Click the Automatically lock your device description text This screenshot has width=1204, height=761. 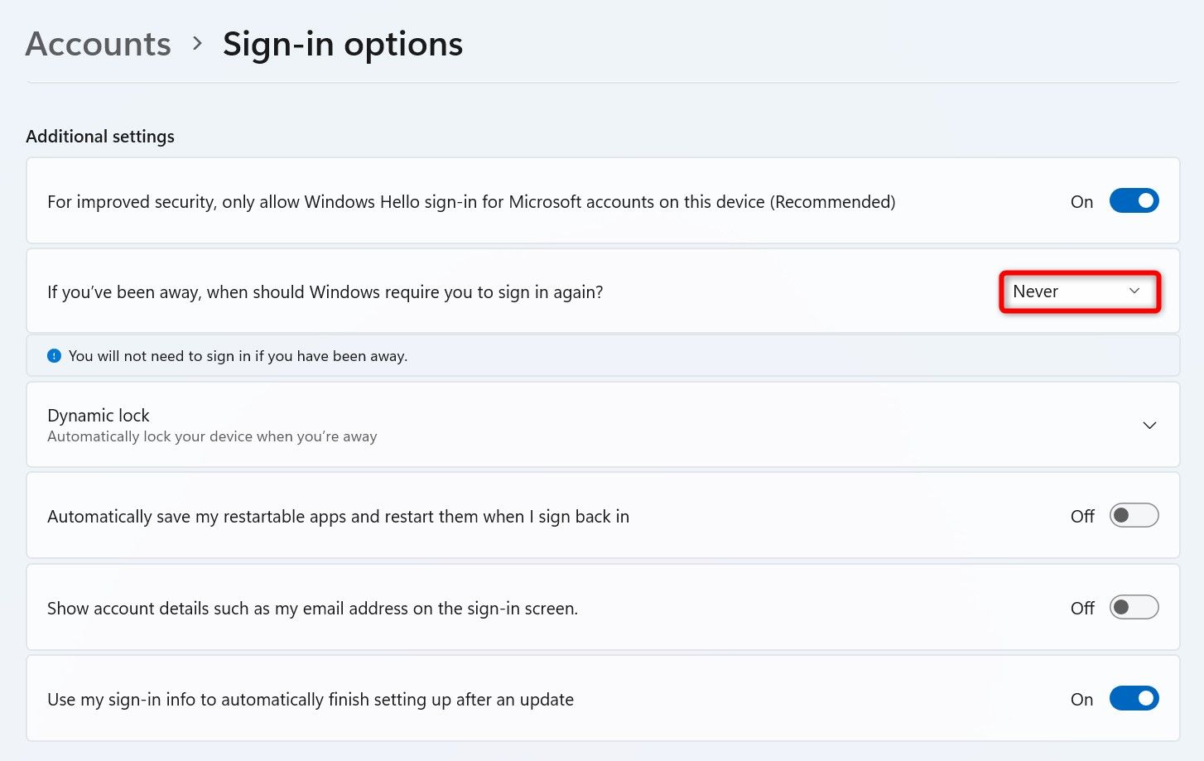point(211,436)
